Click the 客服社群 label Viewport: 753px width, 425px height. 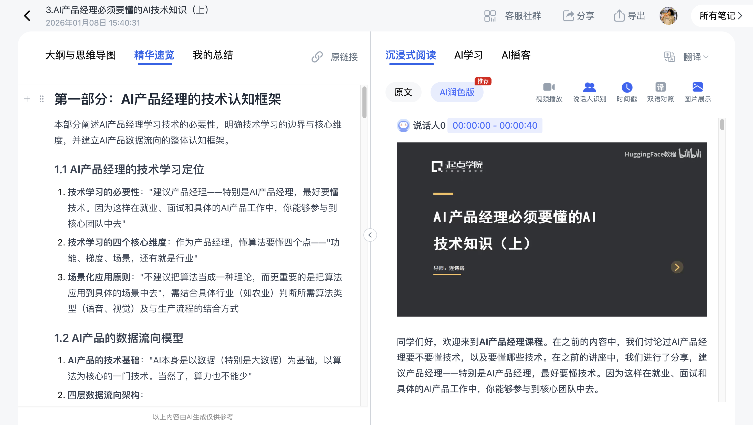[523, 16]
